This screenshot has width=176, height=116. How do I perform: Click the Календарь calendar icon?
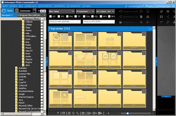coord(17,11)
